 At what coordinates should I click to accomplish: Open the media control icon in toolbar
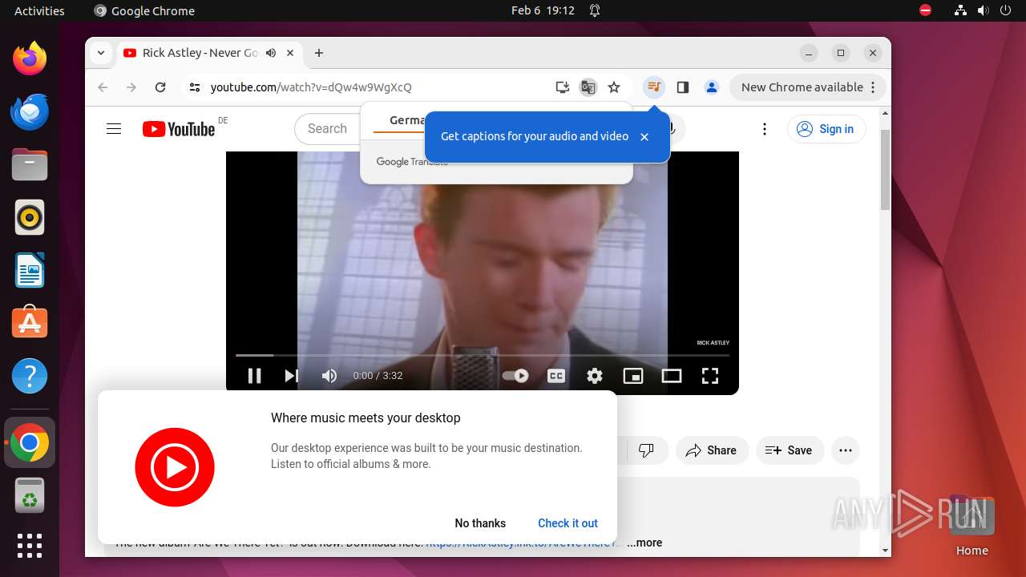click(x=654, y=87)
